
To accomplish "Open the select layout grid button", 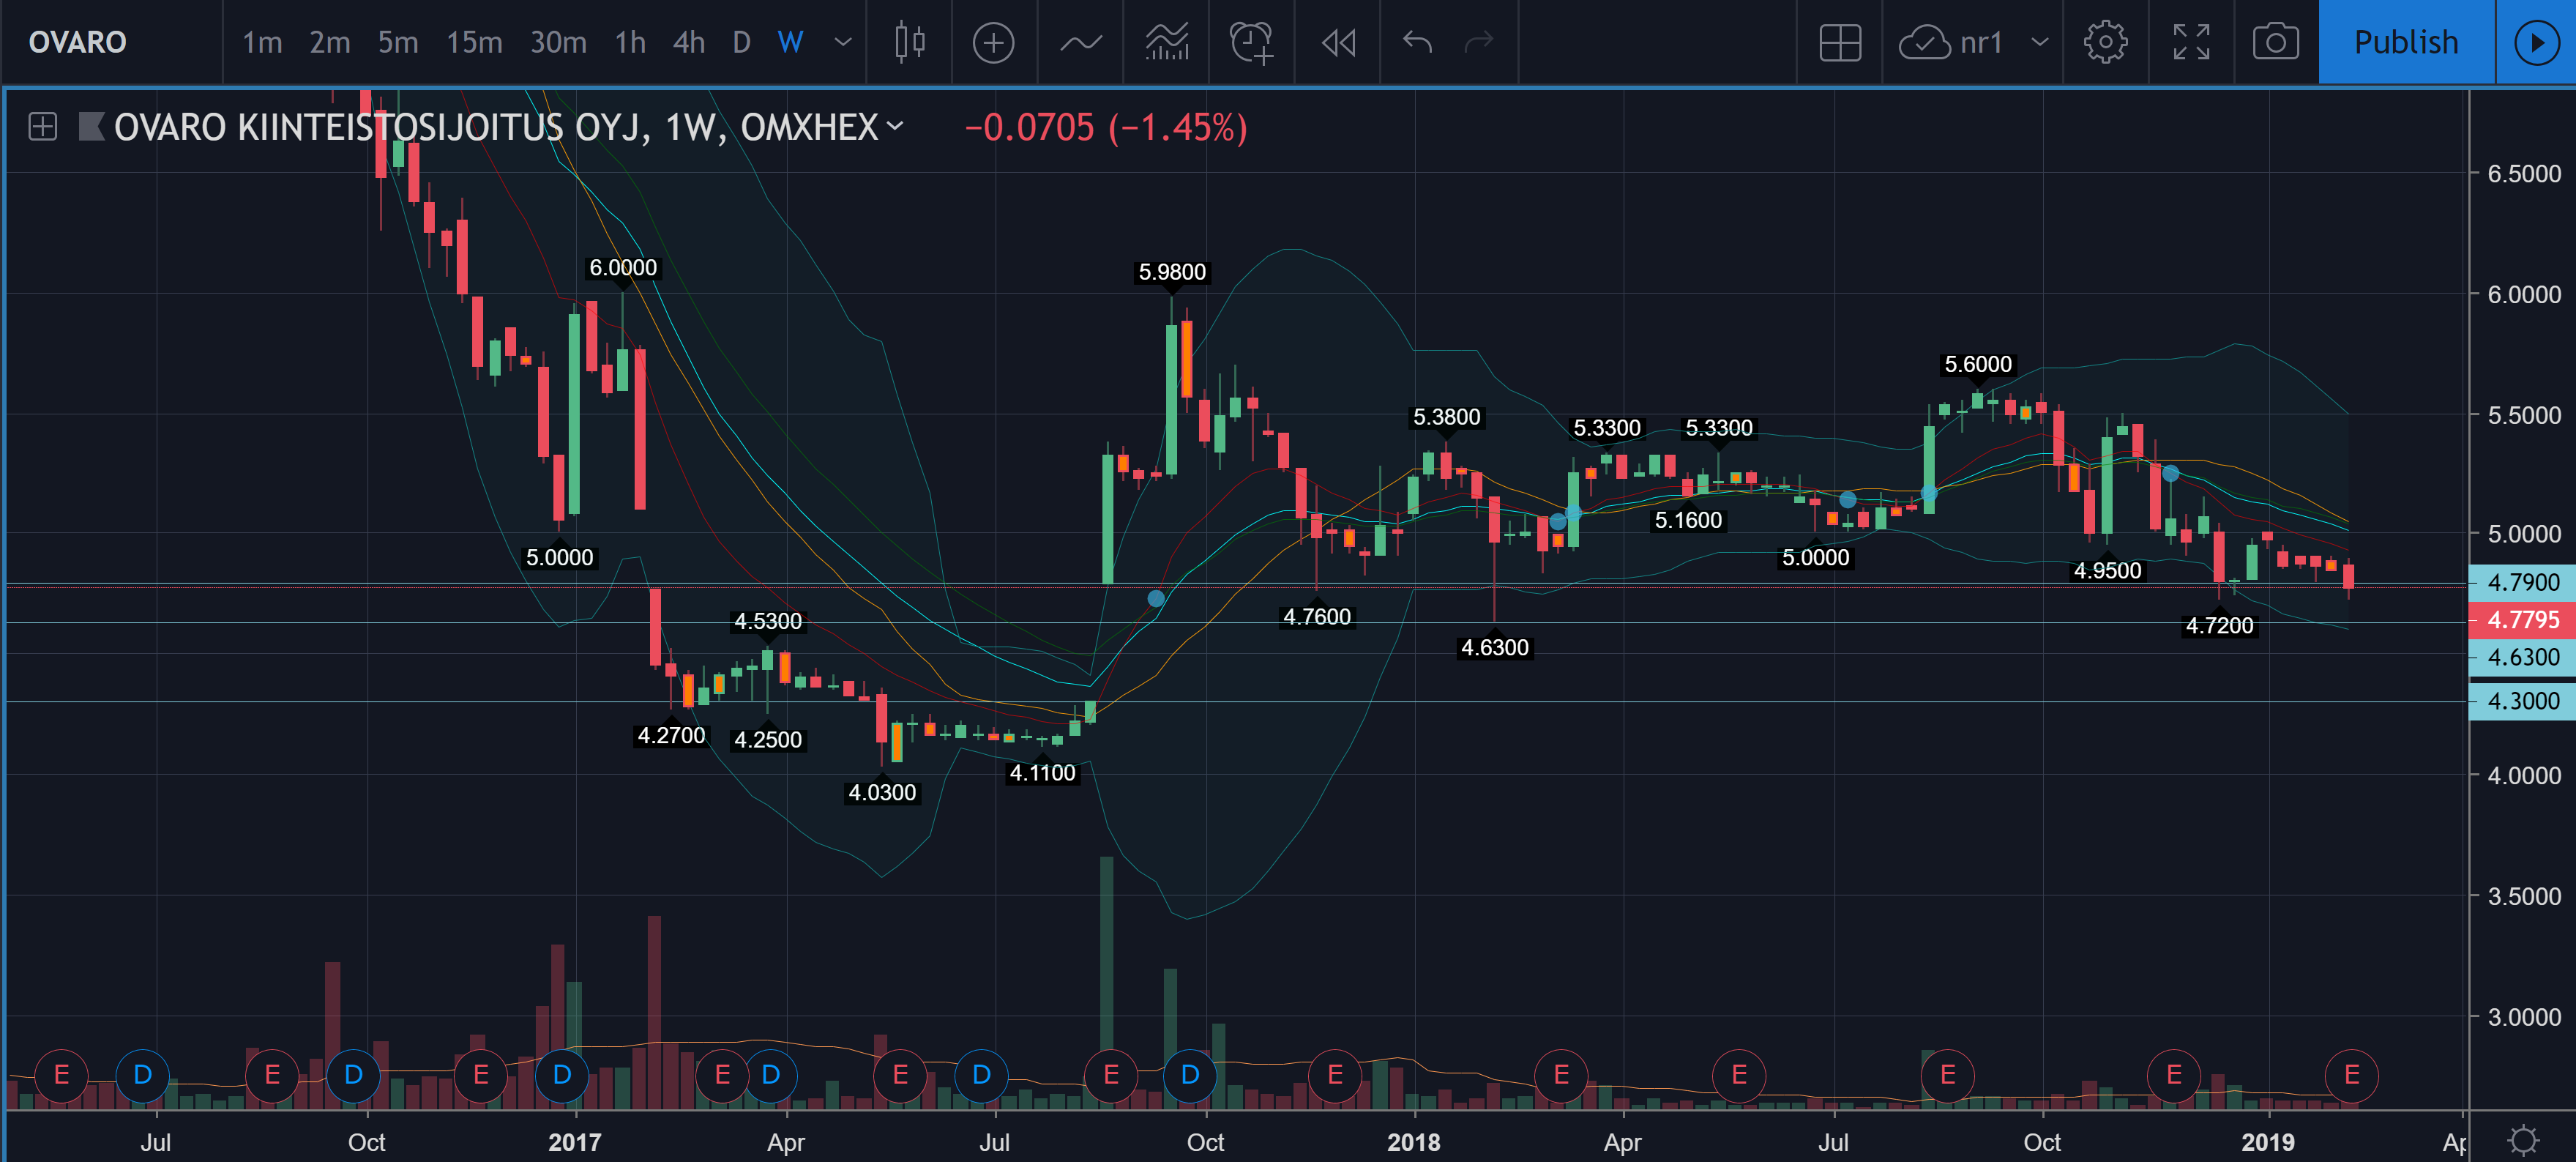I will point(1840,42).
